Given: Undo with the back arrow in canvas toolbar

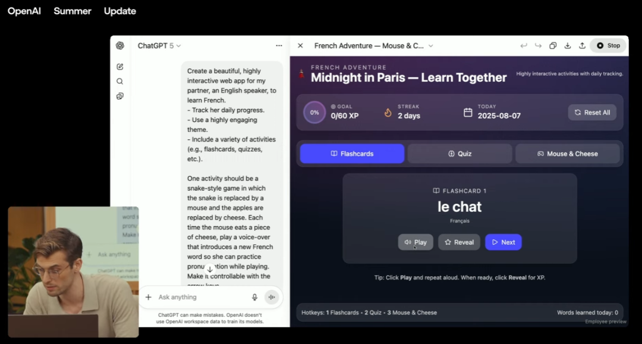Looking at the screenshot, I should 524,45.
